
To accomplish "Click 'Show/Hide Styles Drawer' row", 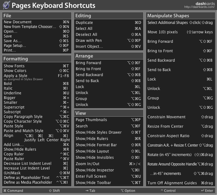I will coord(108,132).
